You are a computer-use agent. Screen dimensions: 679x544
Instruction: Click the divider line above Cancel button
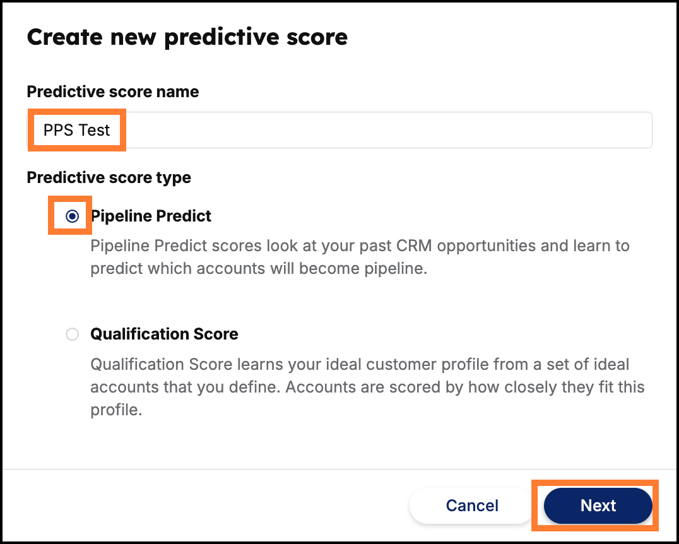click(x=339, y=469)
